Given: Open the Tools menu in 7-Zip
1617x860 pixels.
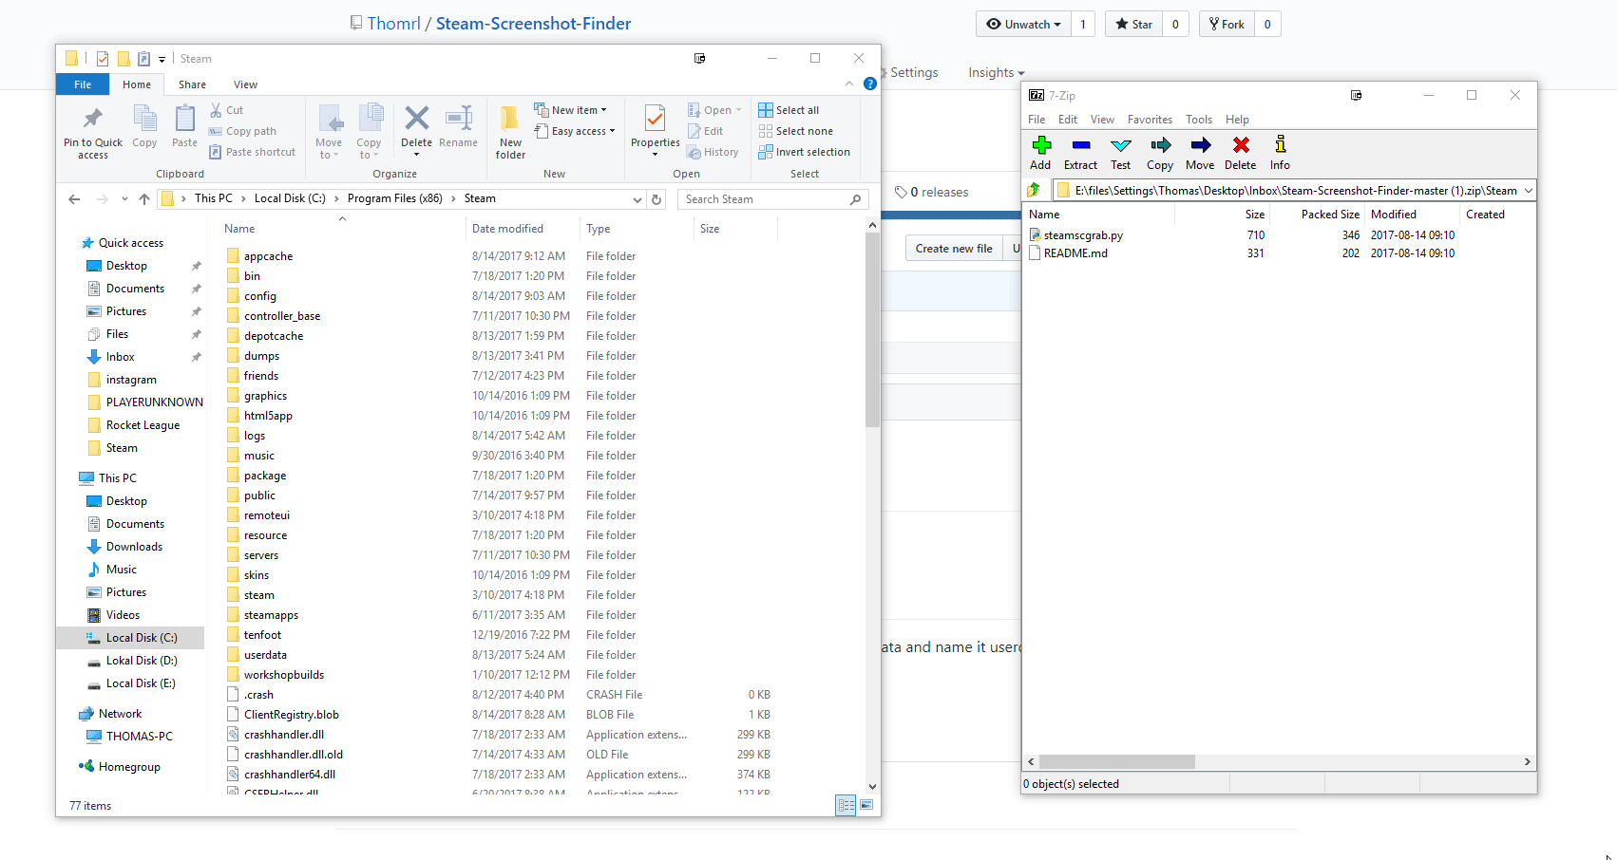Looking at the screenshot, I should click(1199, 119).
